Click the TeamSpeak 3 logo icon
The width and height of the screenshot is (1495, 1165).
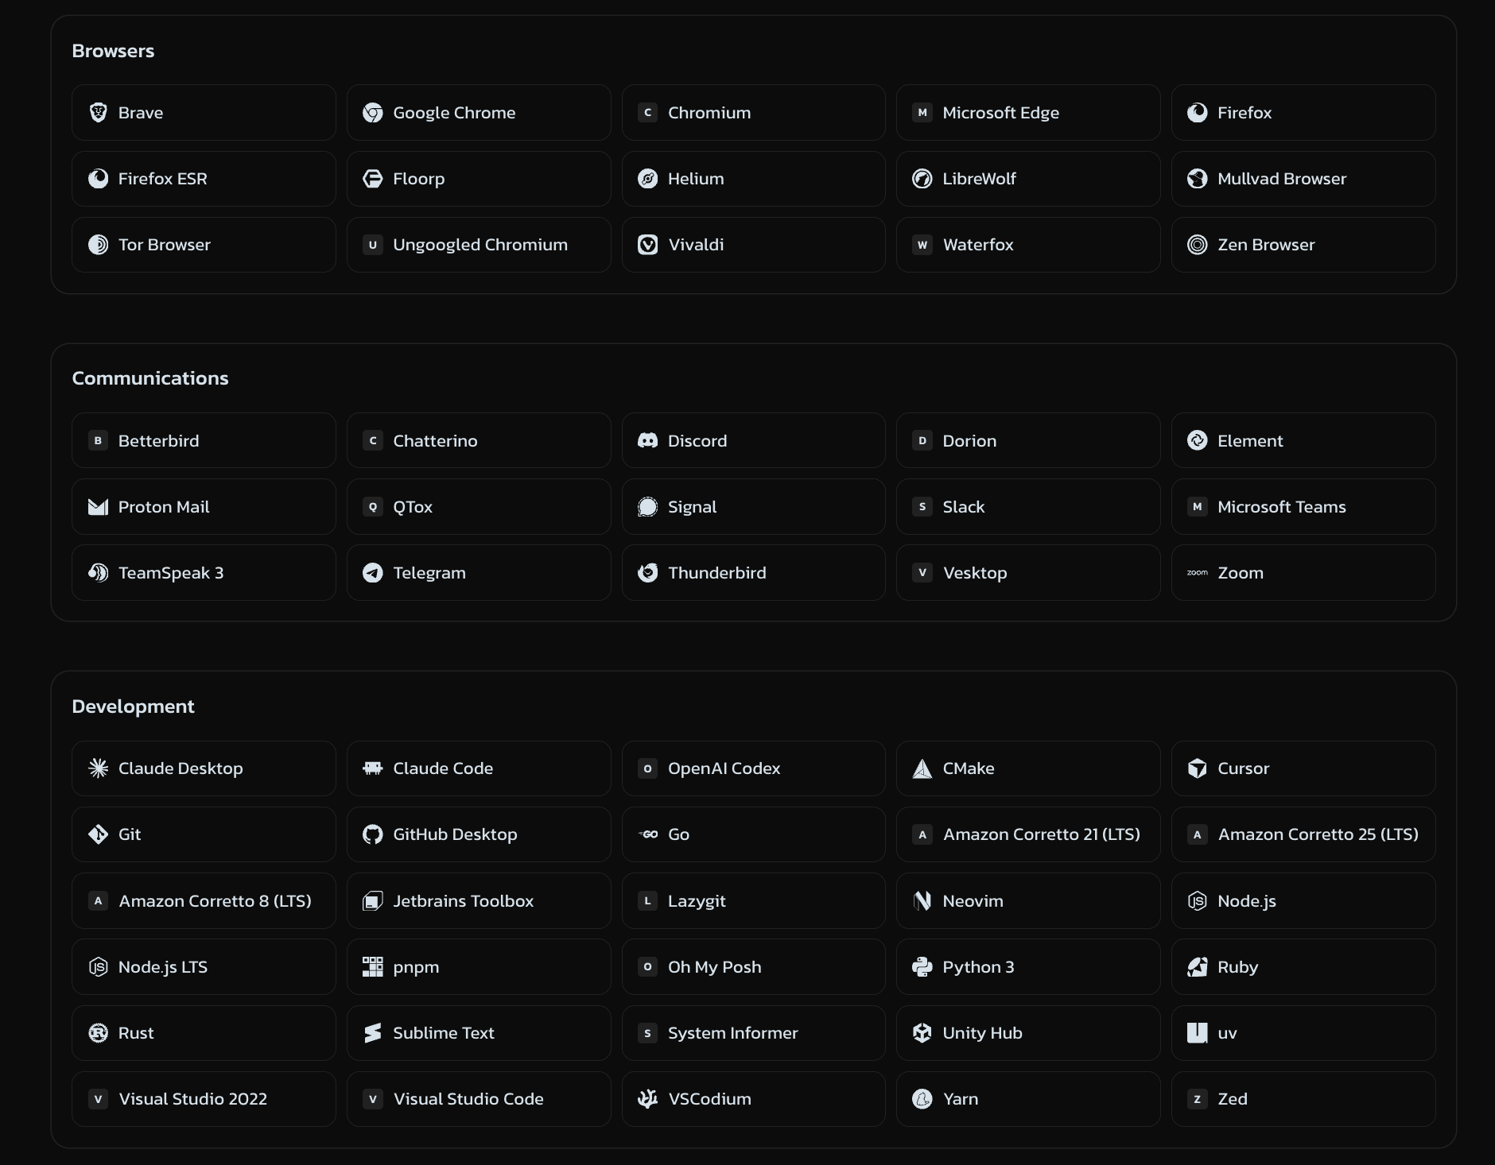click(98, 573)
